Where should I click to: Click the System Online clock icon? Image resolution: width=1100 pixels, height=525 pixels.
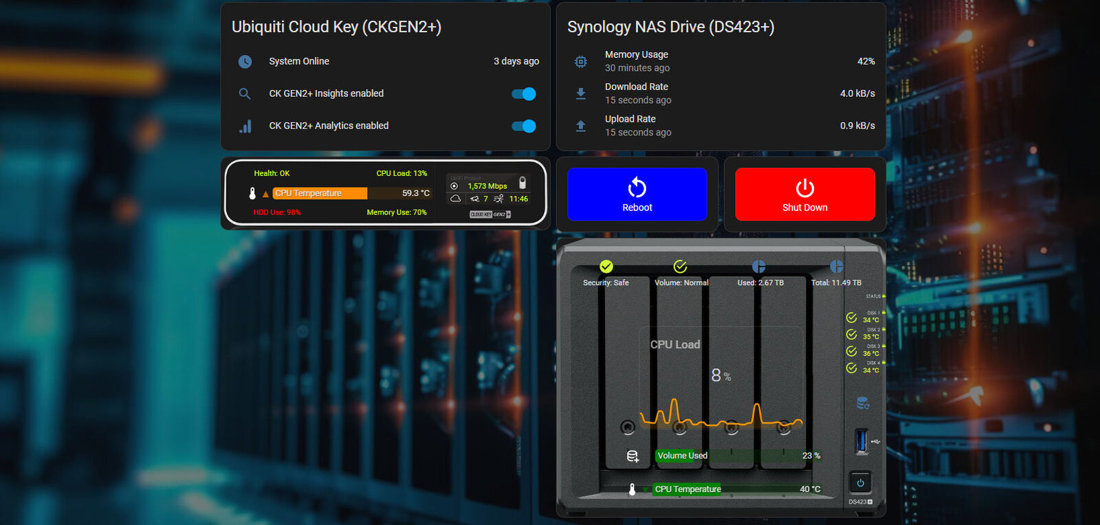pyautogui.click(x=245, y=62)
